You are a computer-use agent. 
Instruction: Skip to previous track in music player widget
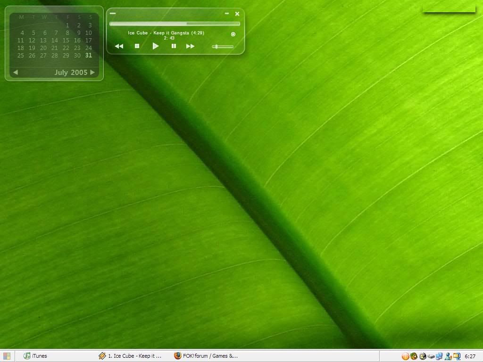(x=119, y=46)
